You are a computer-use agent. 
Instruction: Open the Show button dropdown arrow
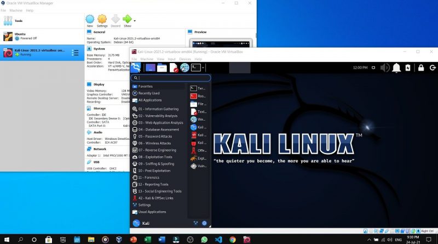[x=135, y=21]
